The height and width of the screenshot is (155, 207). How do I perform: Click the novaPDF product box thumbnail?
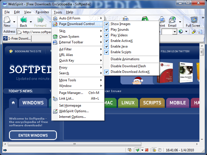click(165, 73)
